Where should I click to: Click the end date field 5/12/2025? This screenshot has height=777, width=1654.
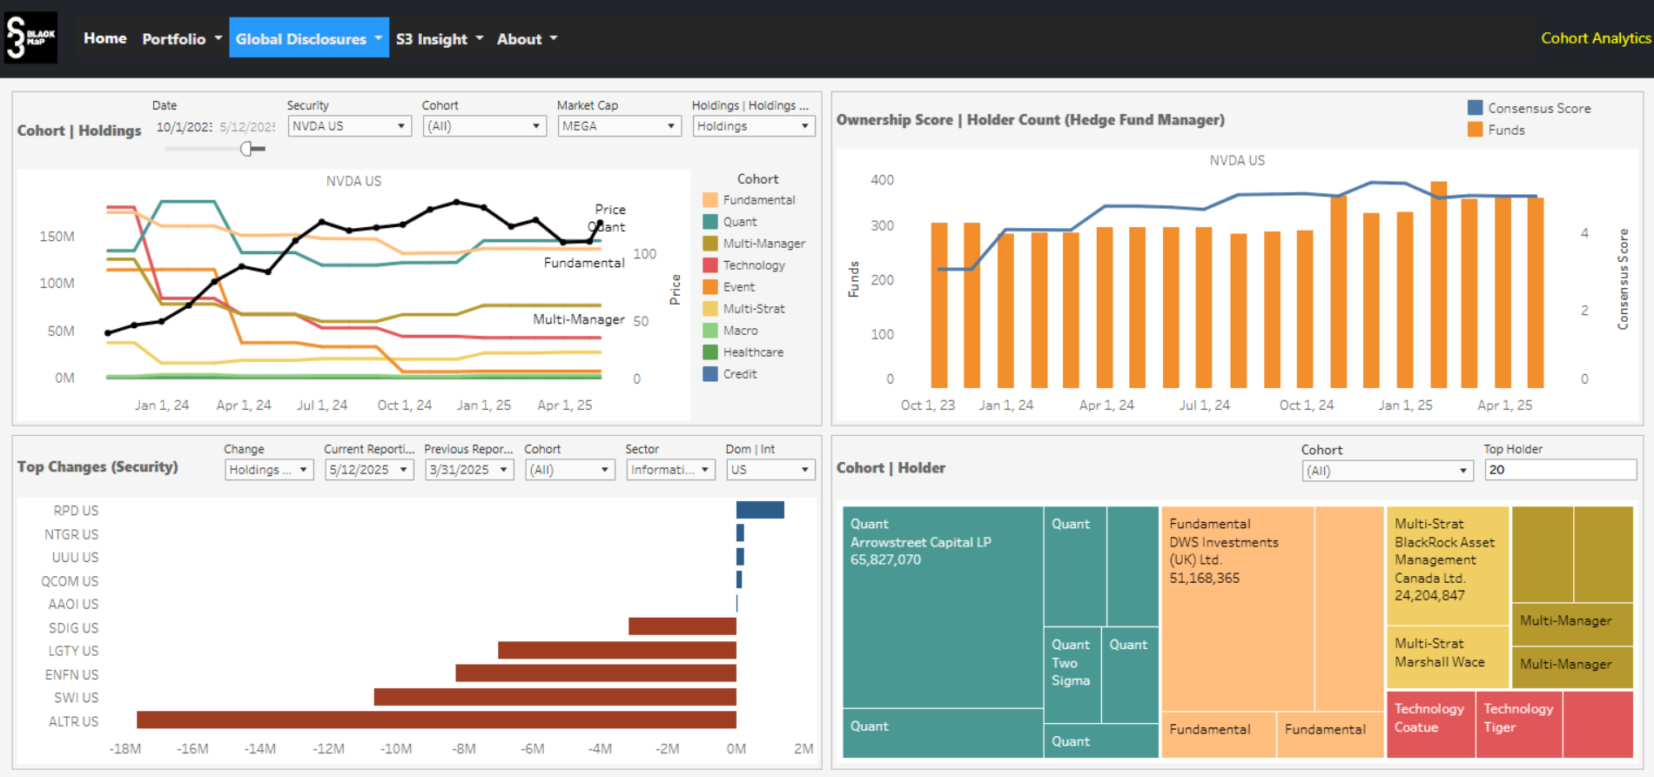[x=247, y=127]
